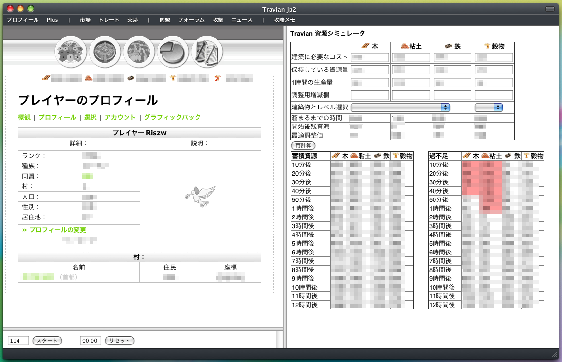Click the village overview hexagon map icon
The image size is (562, 362).
(x=70, y=53)
